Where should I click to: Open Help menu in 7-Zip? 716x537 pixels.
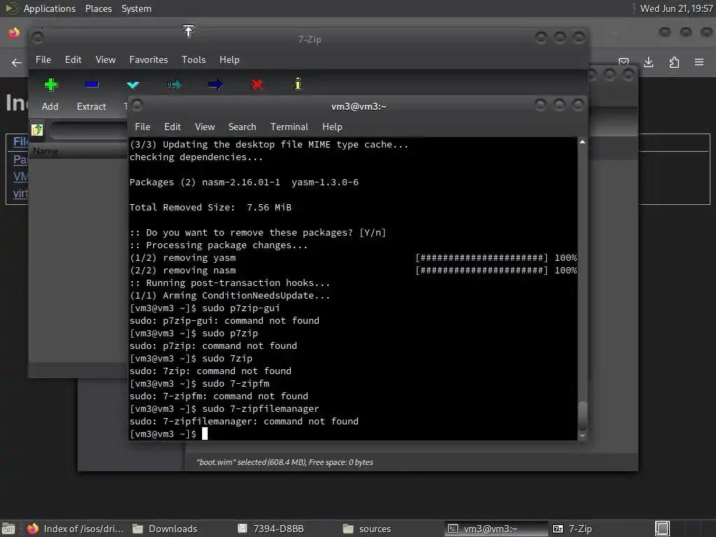tap(229, 60)
